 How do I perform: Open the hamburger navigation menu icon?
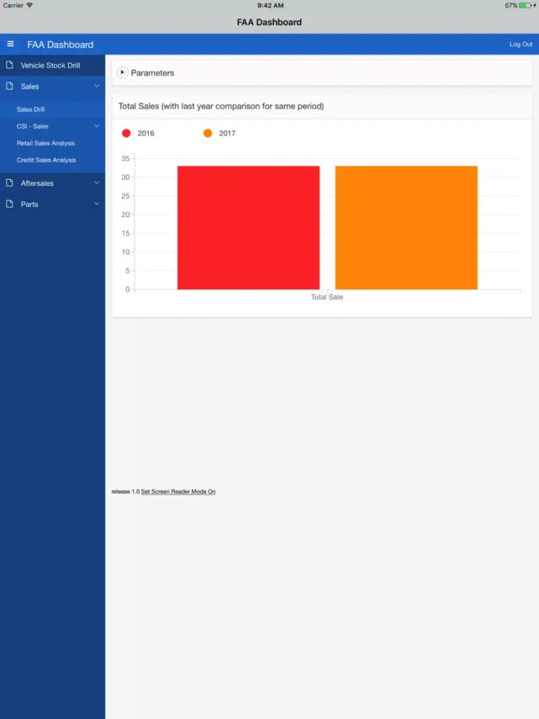11,44
